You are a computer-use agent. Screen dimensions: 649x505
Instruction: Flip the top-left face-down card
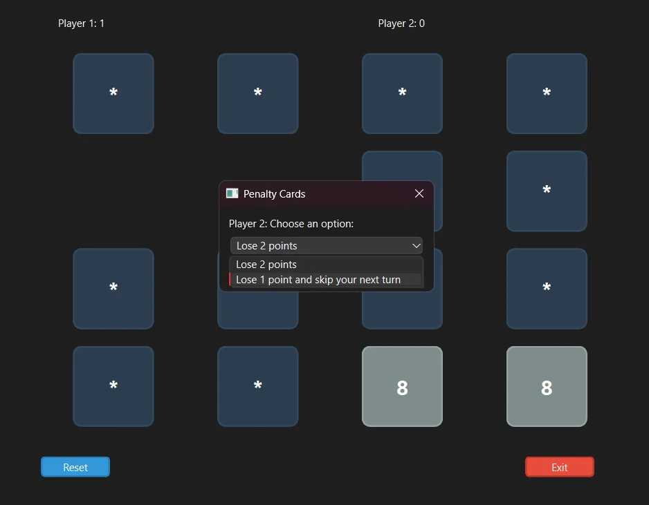coord(113,93)
